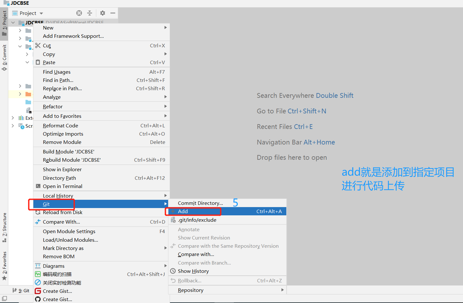
Task: Click Show History in the Git submenu
Action: coord(194,271)
